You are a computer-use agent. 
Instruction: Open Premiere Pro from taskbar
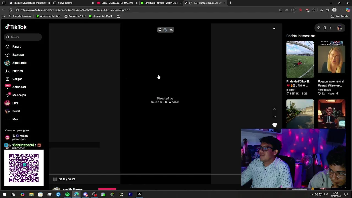pyautogui.click(x=130, y=194)
